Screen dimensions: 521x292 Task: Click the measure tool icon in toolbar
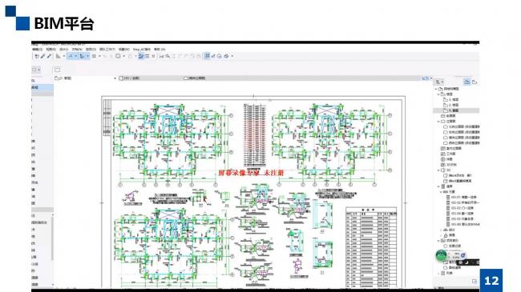161,57
